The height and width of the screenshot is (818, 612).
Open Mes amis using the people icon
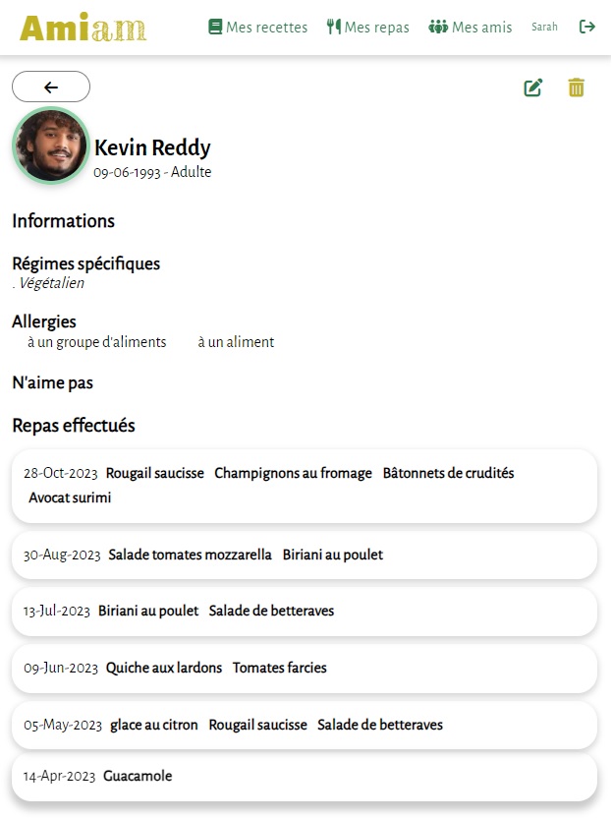[439, 27]
